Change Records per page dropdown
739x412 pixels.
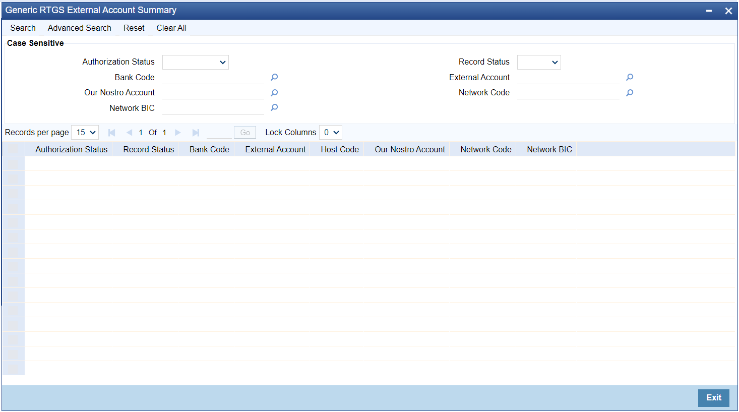[85, 133]
